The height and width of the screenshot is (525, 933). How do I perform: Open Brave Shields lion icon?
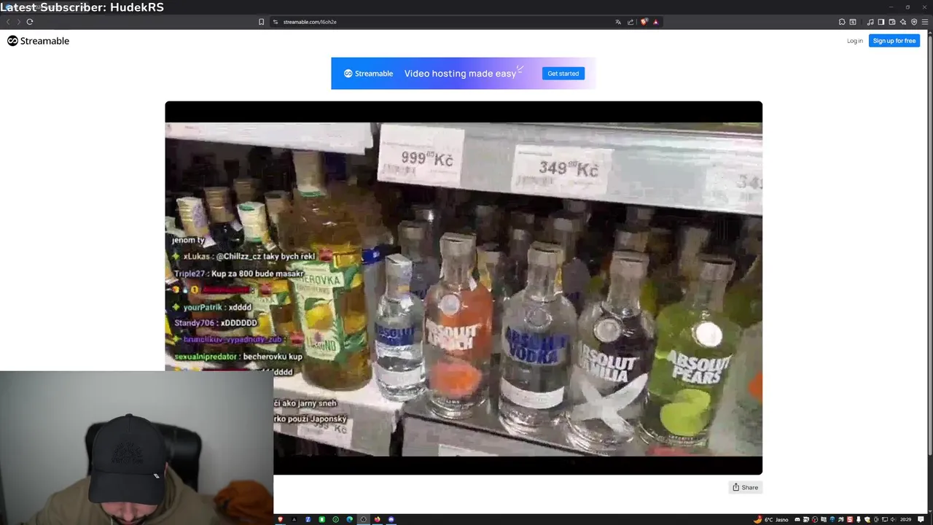(644, 22)
